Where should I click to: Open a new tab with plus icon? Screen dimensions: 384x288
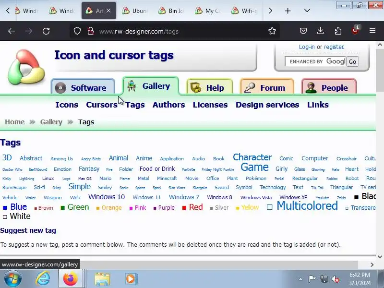click(x=288, y=11)
